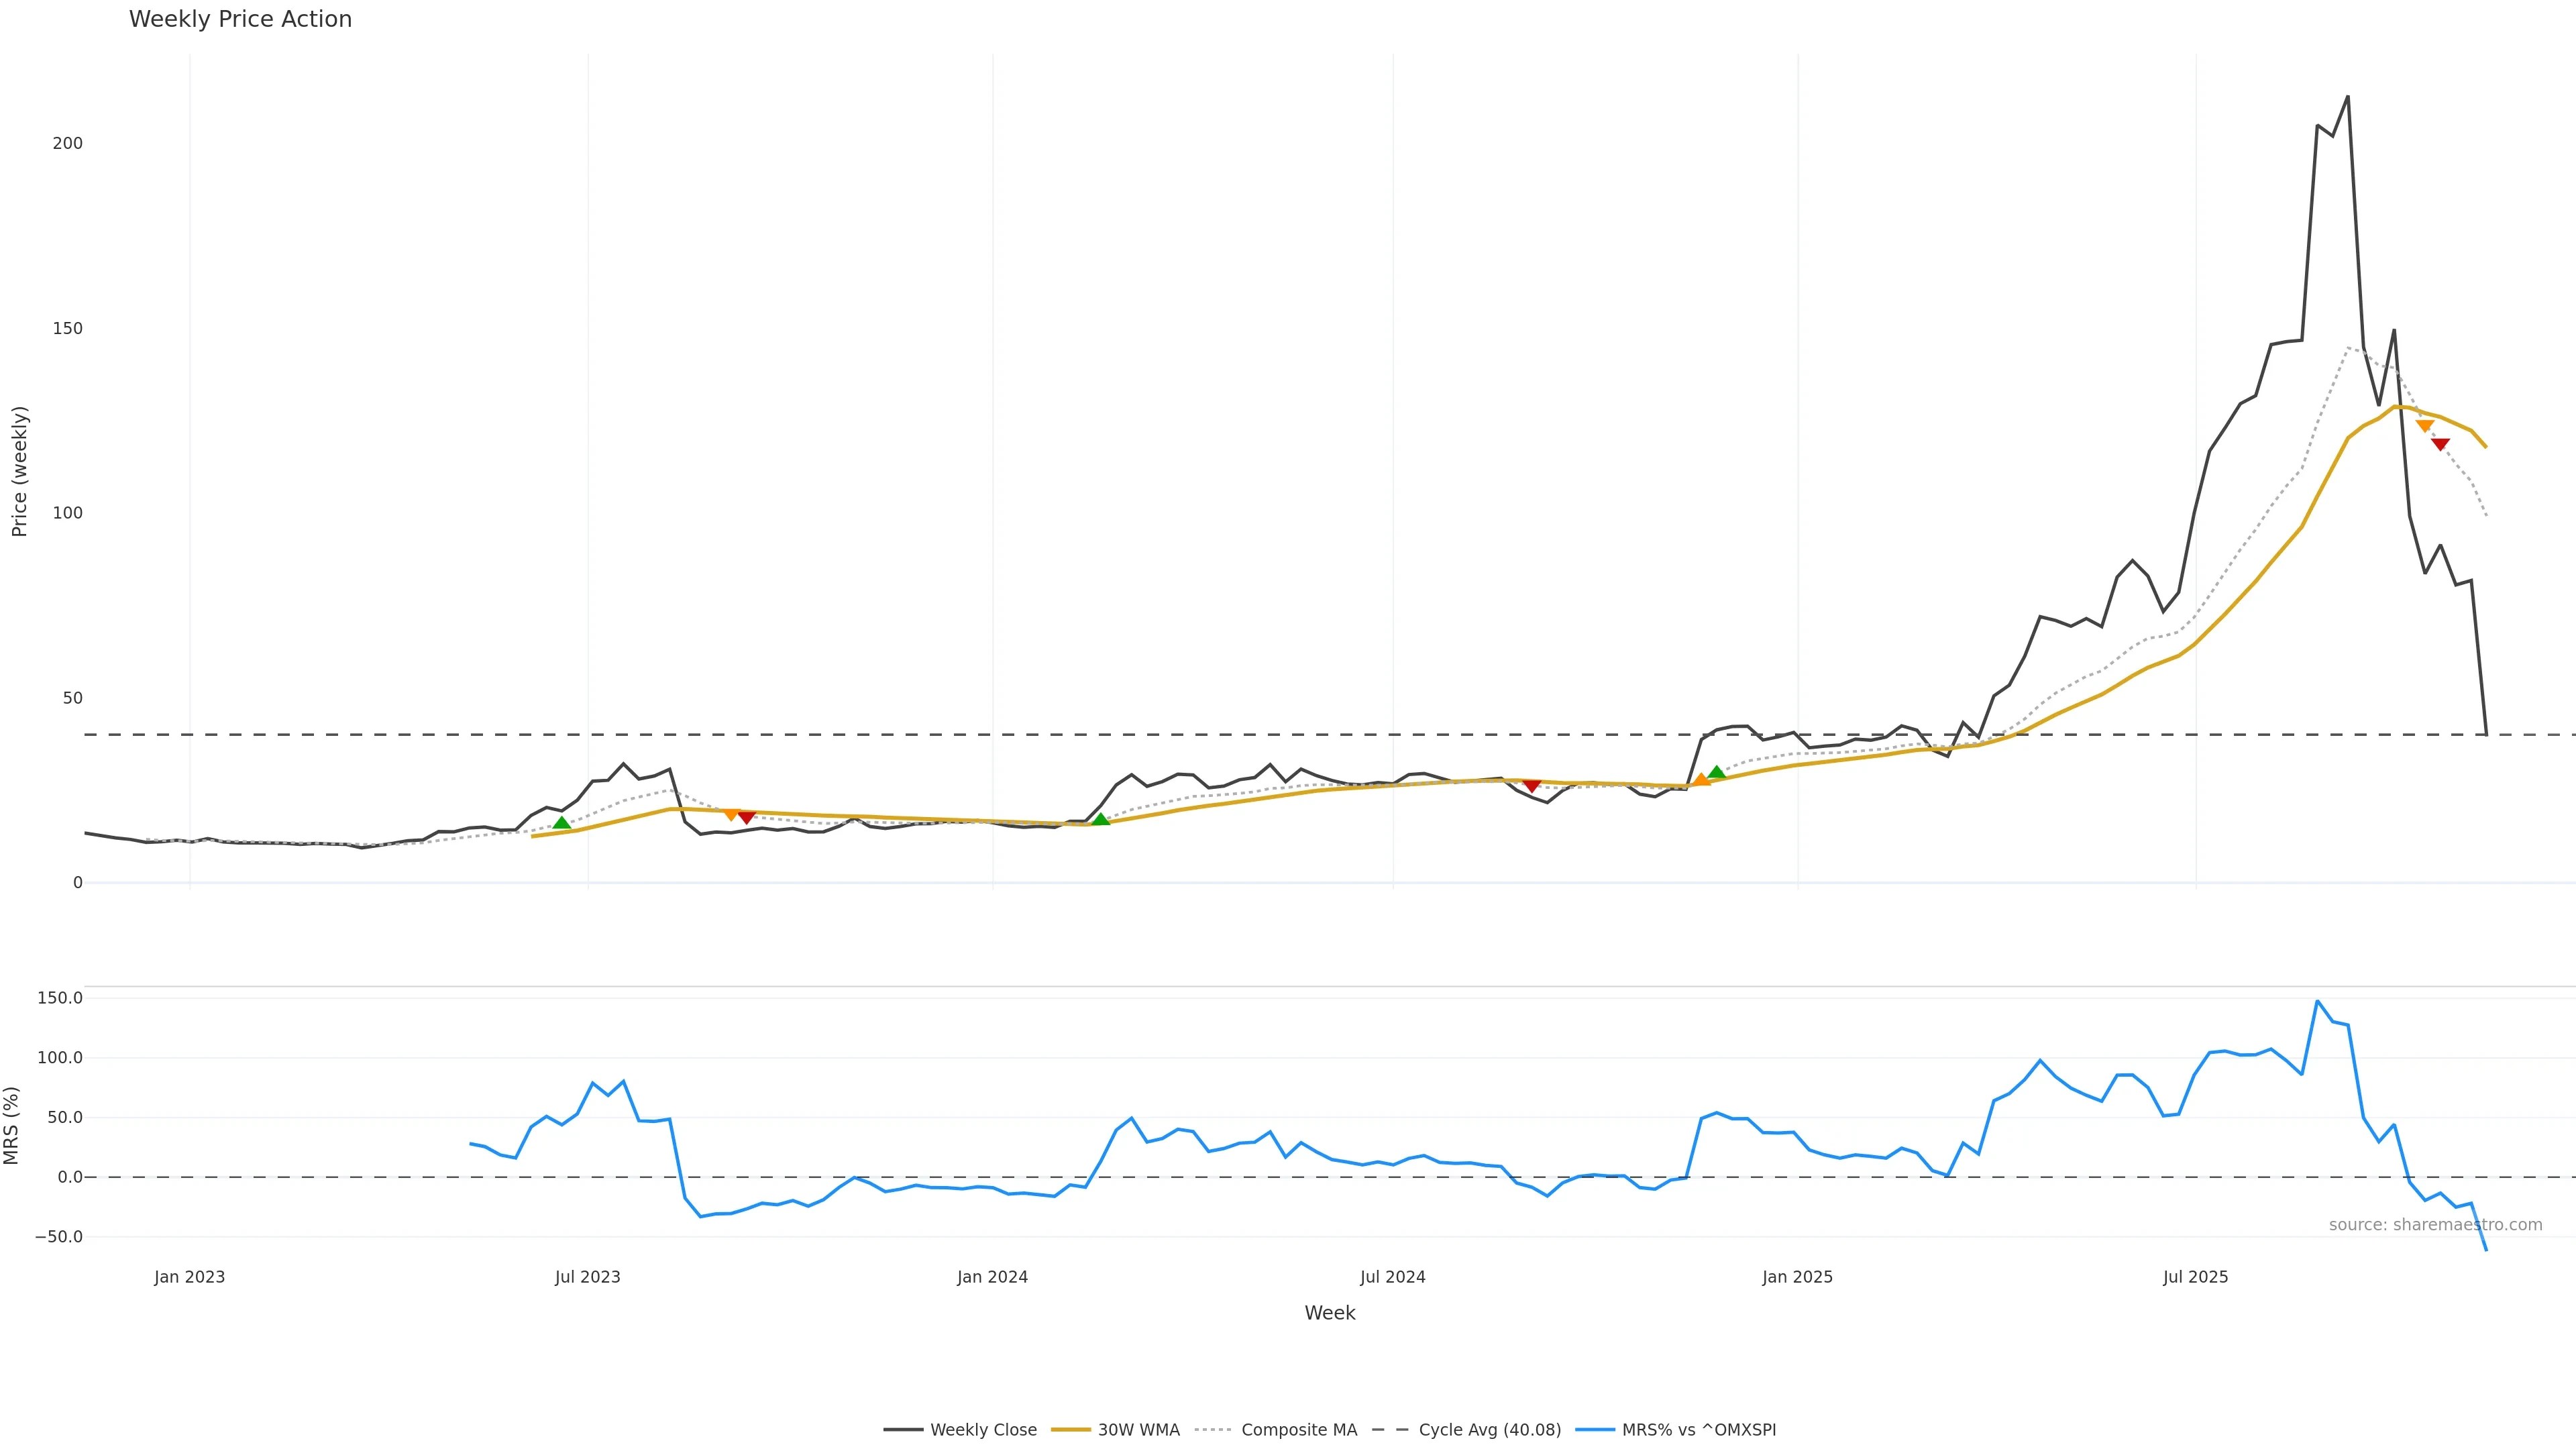Click the Week axis title
The image size is (2576, 1449).
point(1329,1313)
